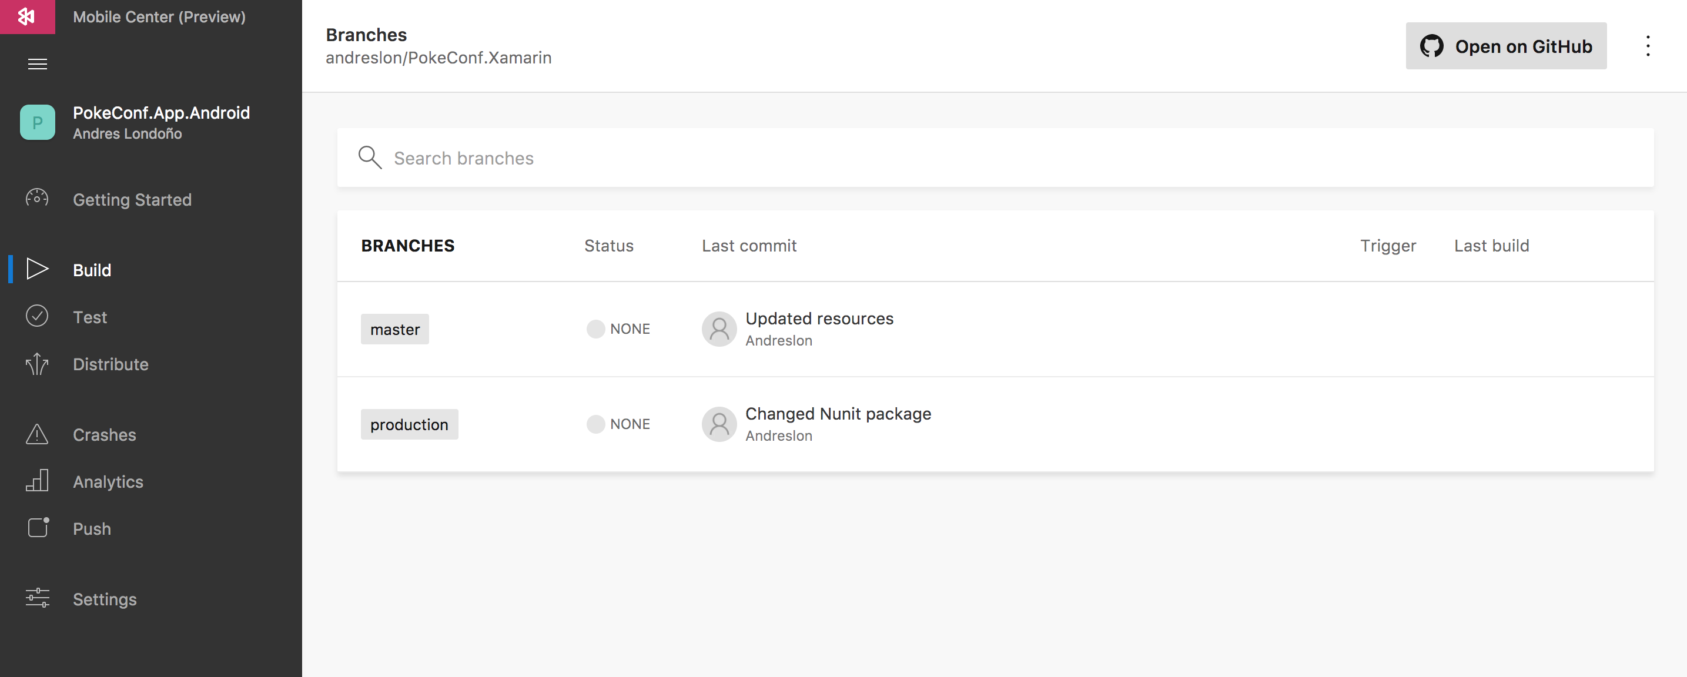Click the Test checkmark icon
This screenshot has height=677, width=1687.
point(38,316)
